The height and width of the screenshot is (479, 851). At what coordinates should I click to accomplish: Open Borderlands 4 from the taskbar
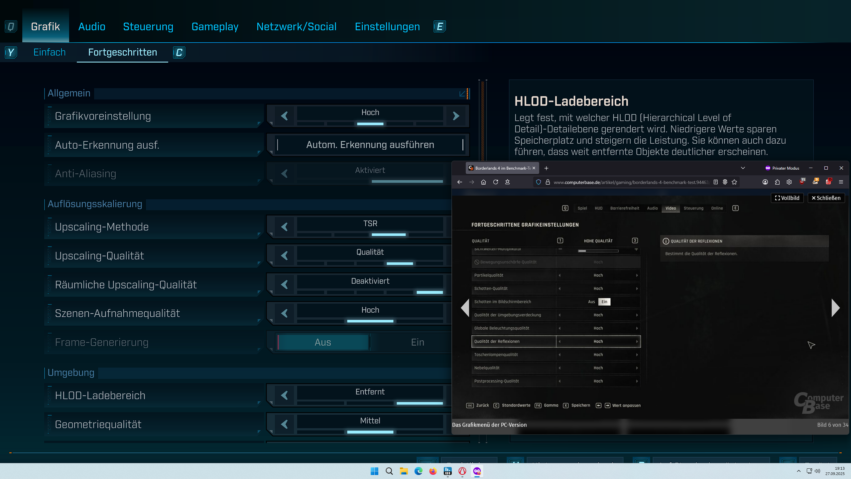[462, 471]
